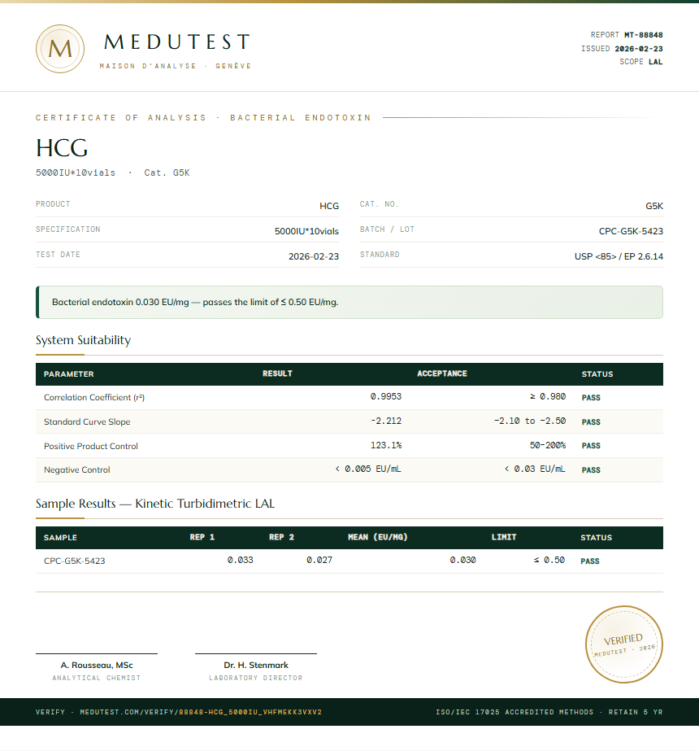The width and height of the screenshot is (699, 751).
Task: Click signatory Dr. H. Stenmark
Action: 256,666
